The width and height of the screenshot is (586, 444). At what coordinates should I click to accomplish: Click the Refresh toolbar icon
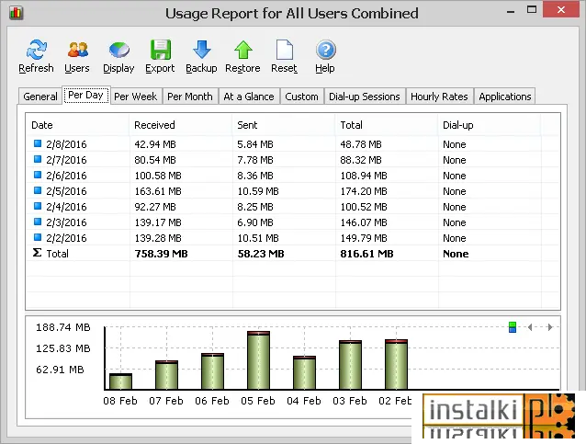tap(36, 50)
